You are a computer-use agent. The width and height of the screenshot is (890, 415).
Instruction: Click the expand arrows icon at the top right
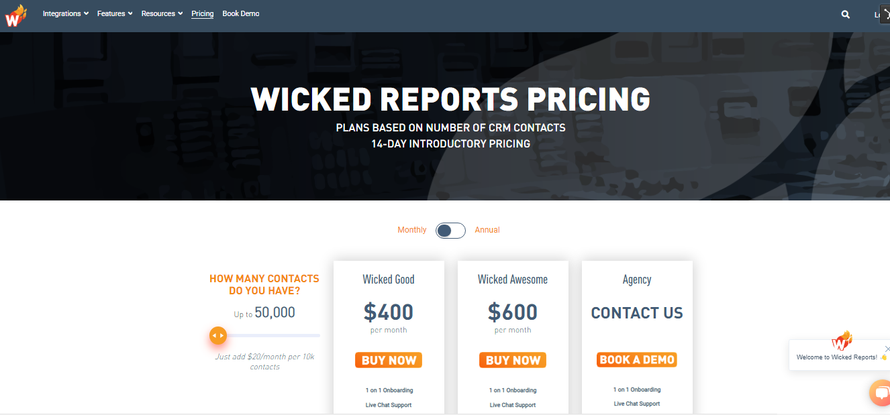pyautogui.click(x=885, y=13)
